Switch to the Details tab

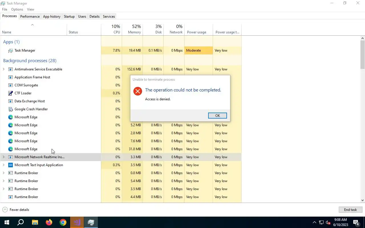[x=94, y=17]
